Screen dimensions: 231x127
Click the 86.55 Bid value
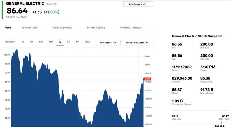click(x=177, y=44)
